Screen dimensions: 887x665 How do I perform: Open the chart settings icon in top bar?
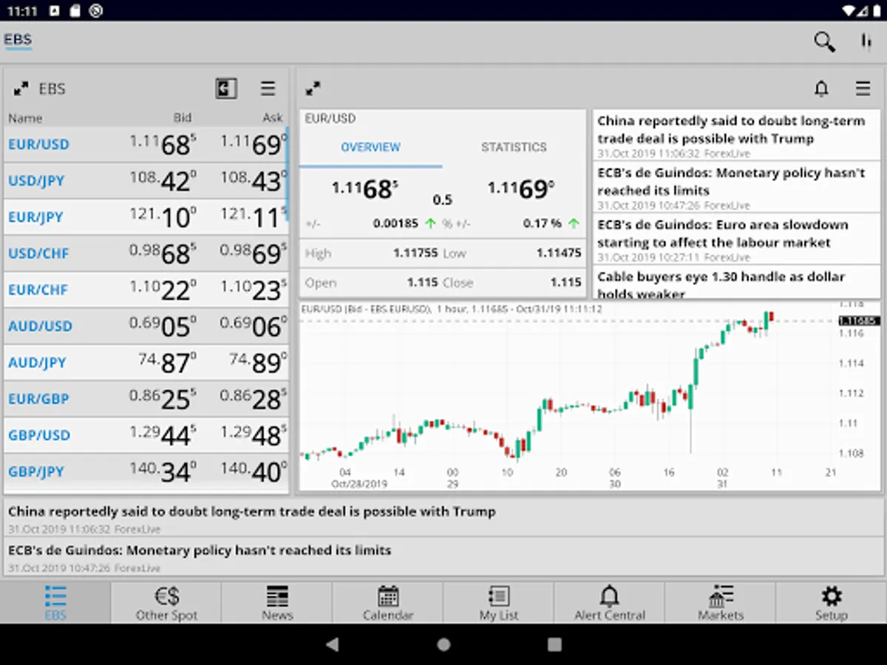point(866,42)
